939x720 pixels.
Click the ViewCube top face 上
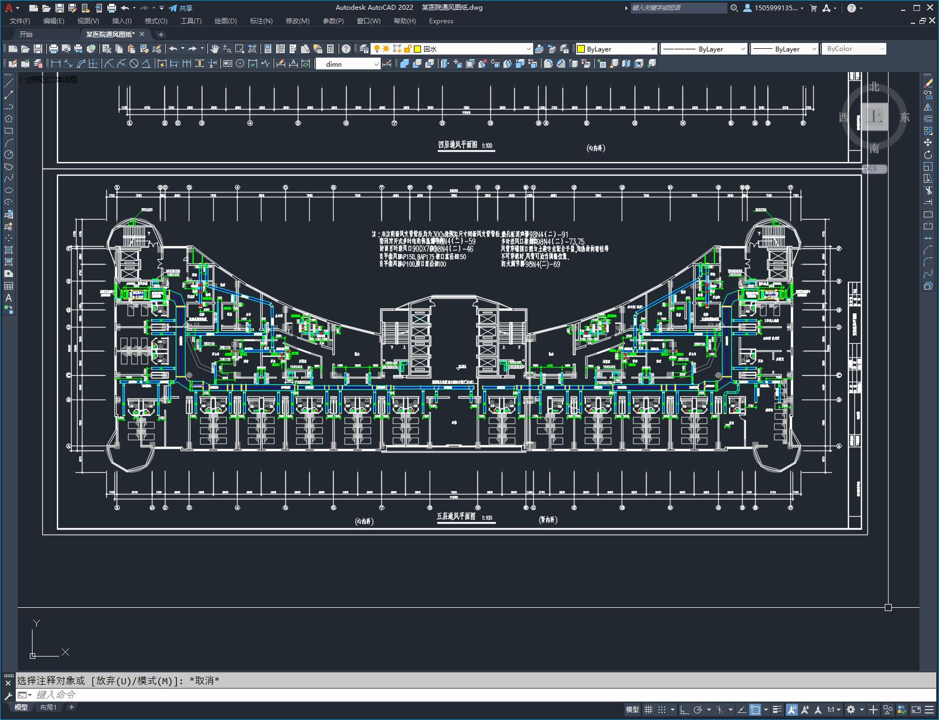874,117
